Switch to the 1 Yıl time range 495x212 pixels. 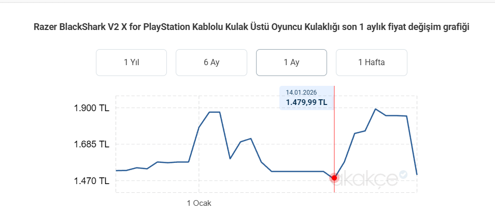click(131, 63)
